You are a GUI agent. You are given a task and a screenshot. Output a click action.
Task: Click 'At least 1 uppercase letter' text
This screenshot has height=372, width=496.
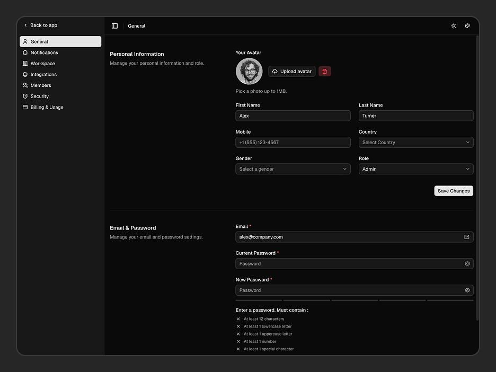click(x=268, y=334)
